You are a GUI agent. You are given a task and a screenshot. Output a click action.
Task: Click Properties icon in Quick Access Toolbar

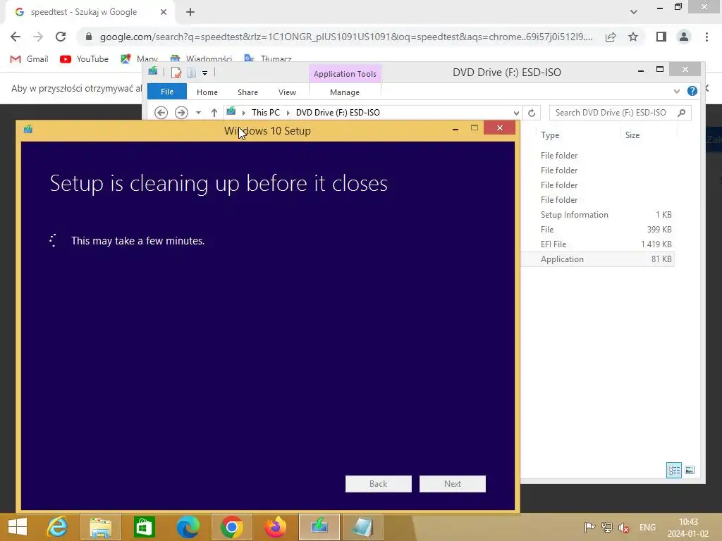176,73
